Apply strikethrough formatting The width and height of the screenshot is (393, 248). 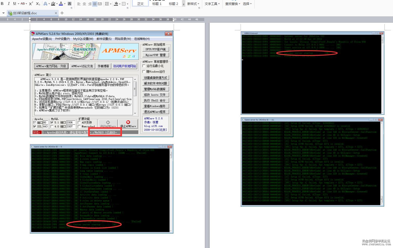click(x=23, y=4)
